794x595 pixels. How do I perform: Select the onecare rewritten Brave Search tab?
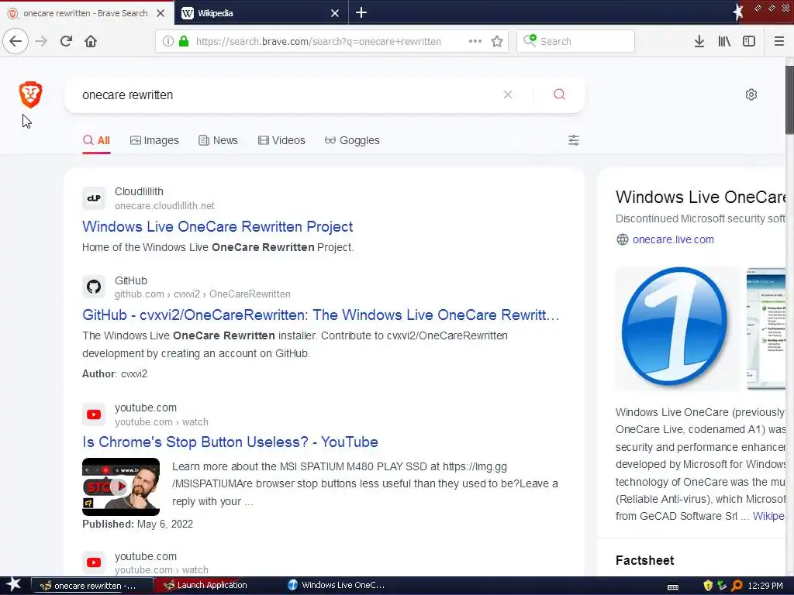click(x=87, y=12)
